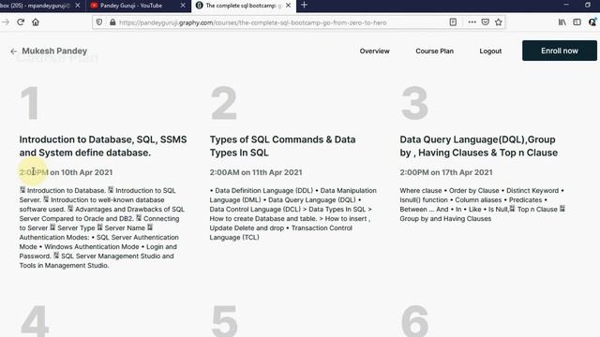Click title Introduction to Database, SQL, SSMS
The image size is (600, 337).
click(x=103, y=146)
